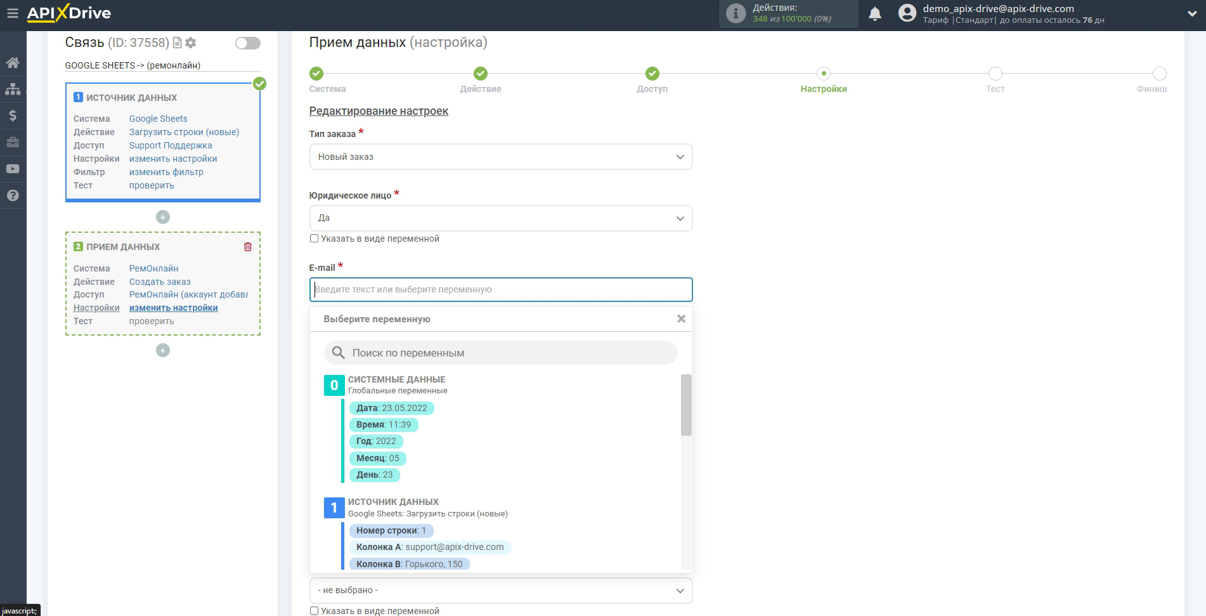Open the help question mark icon
This screenshot has width=1206, height=616.
tap(13, 195)
